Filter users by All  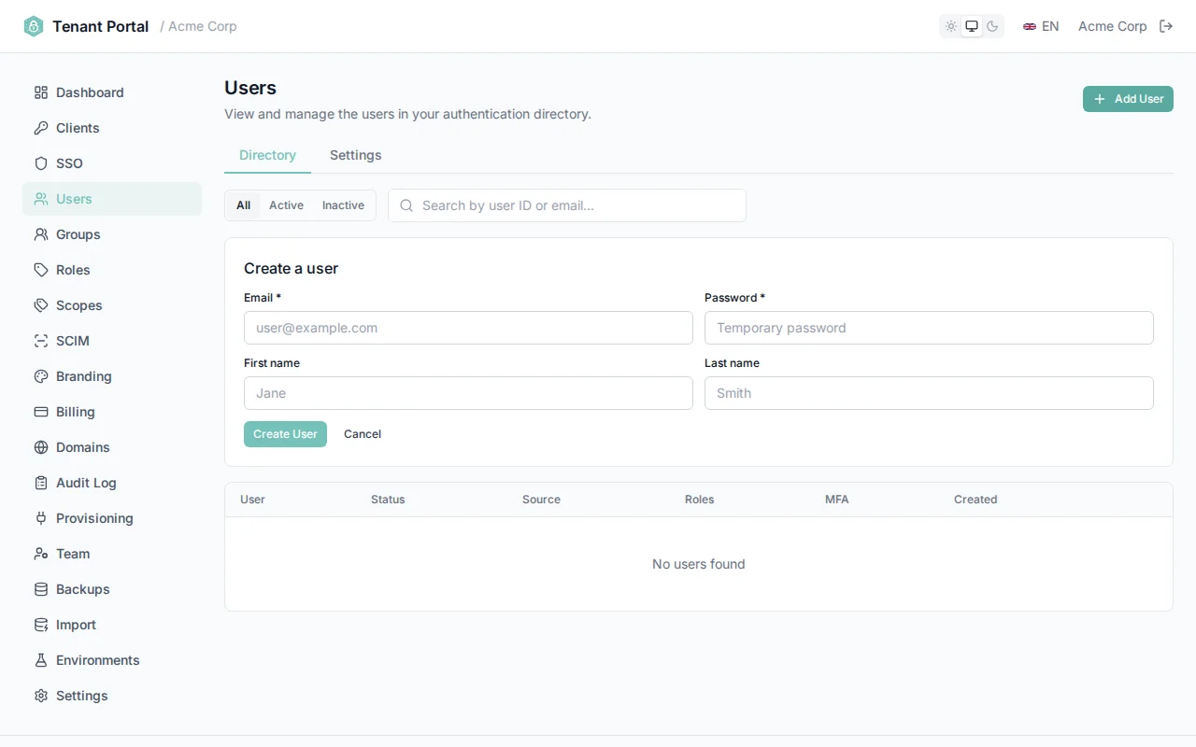tap(243, 205)
